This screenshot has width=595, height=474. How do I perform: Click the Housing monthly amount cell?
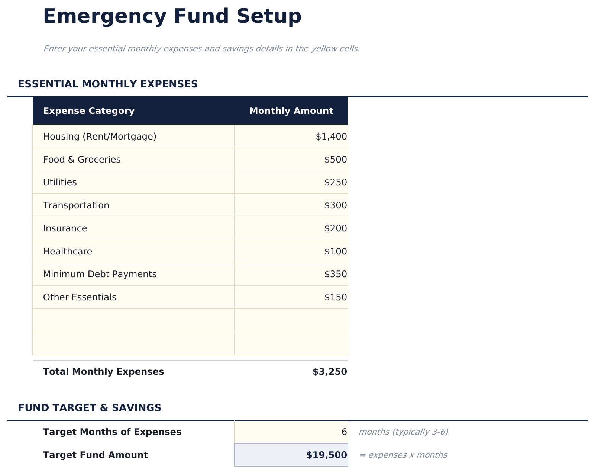click(x=291, y=137)
